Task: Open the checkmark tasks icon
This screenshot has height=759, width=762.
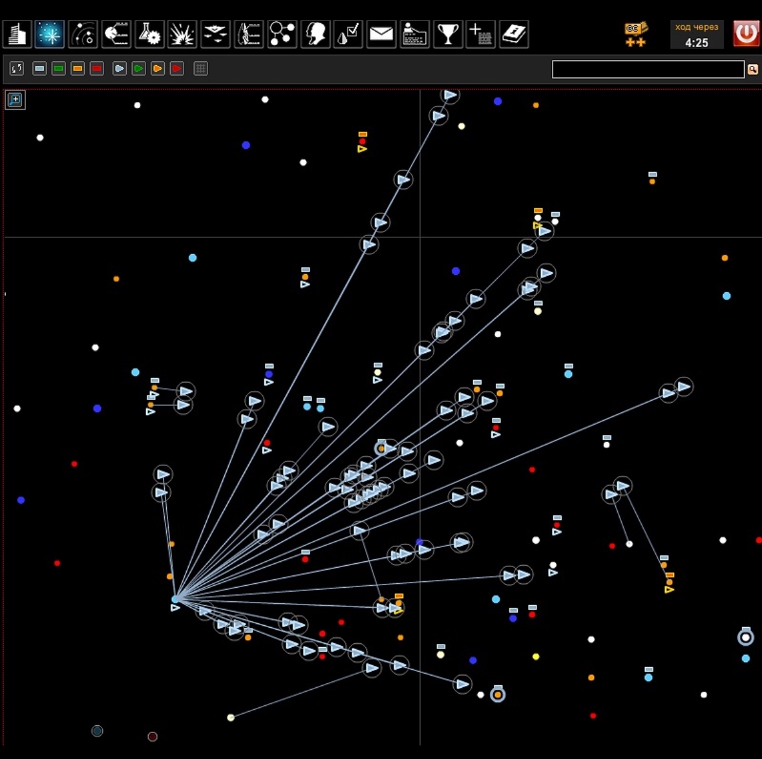Action: (x=348, y=34)
